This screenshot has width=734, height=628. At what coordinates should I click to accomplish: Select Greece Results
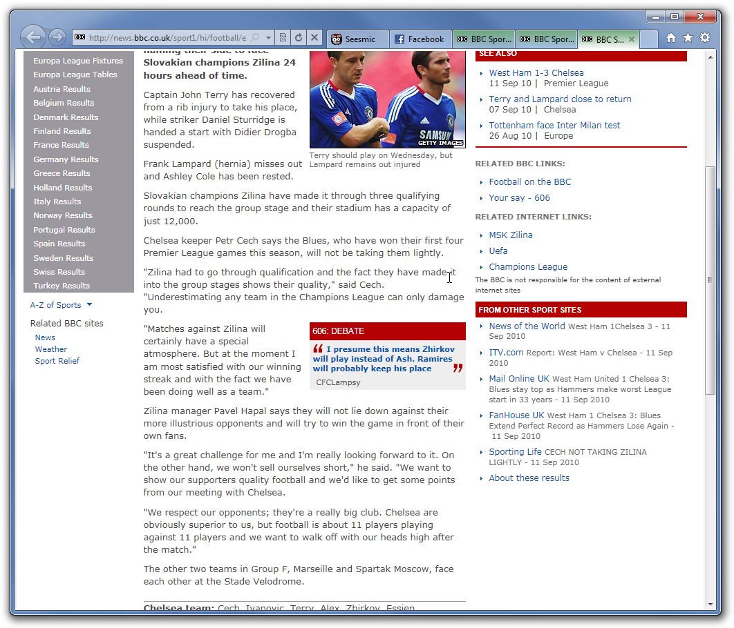click(62, 173)
